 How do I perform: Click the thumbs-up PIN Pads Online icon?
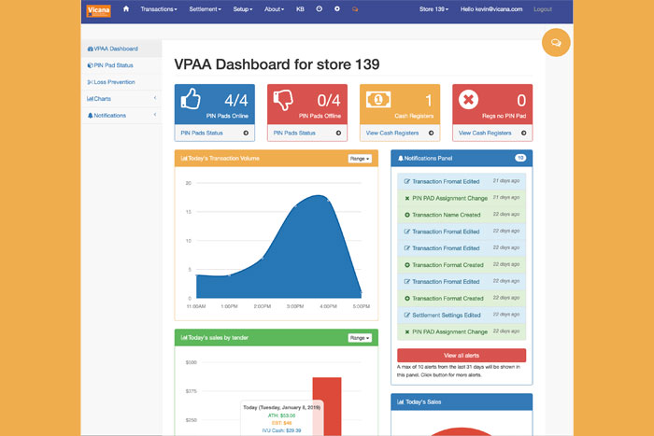(191, 99)
